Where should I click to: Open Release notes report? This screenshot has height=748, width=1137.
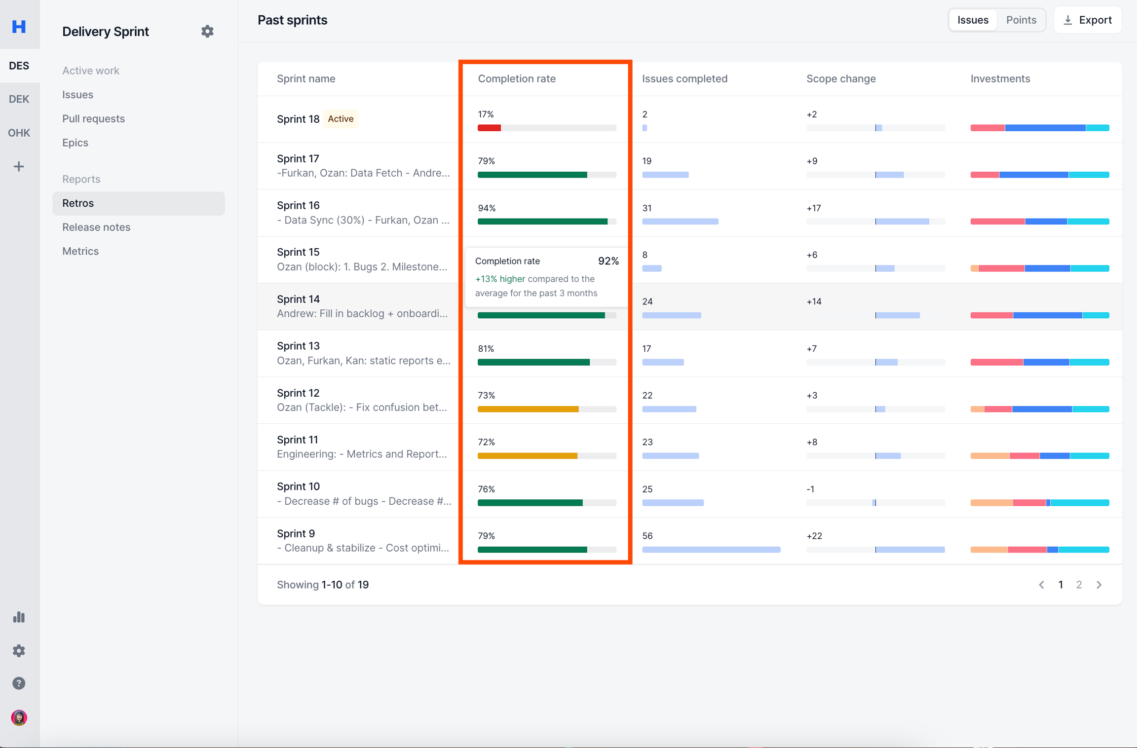pos(96,227)
